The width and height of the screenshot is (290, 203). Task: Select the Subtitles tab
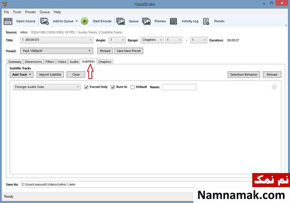coord(88,61)
